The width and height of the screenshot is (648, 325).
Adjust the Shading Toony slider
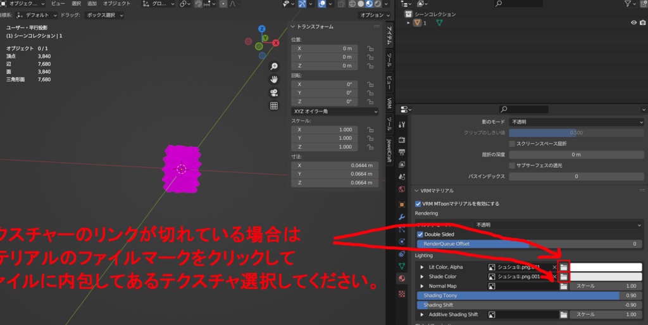(530, 296)
